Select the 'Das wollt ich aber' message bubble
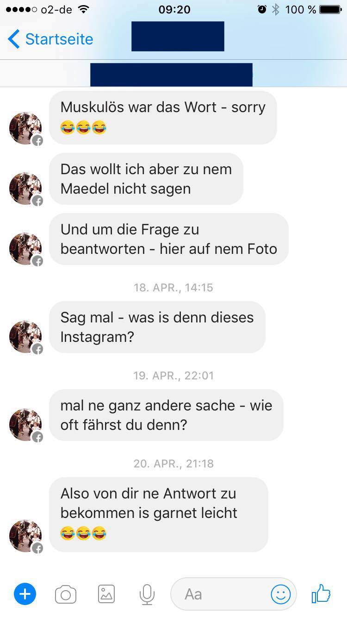Image resolution: width=347 pixels, height=618 pixels. point(146,179)
